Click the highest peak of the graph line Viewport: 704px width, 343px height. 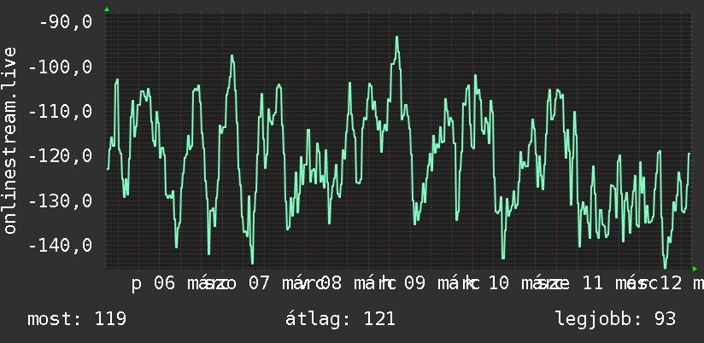(x=397, y=38)
